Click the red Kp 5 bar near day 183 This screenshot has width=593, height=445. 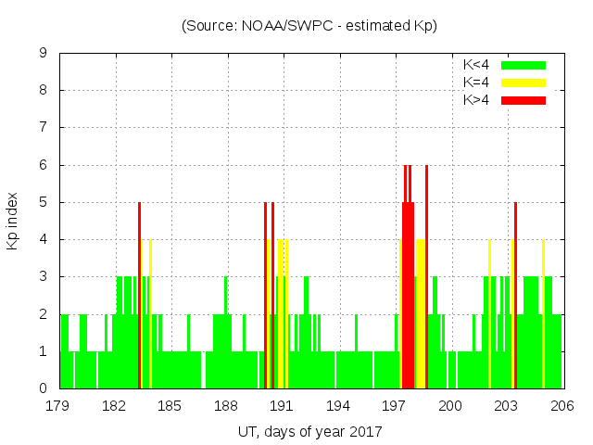(139, 297)
